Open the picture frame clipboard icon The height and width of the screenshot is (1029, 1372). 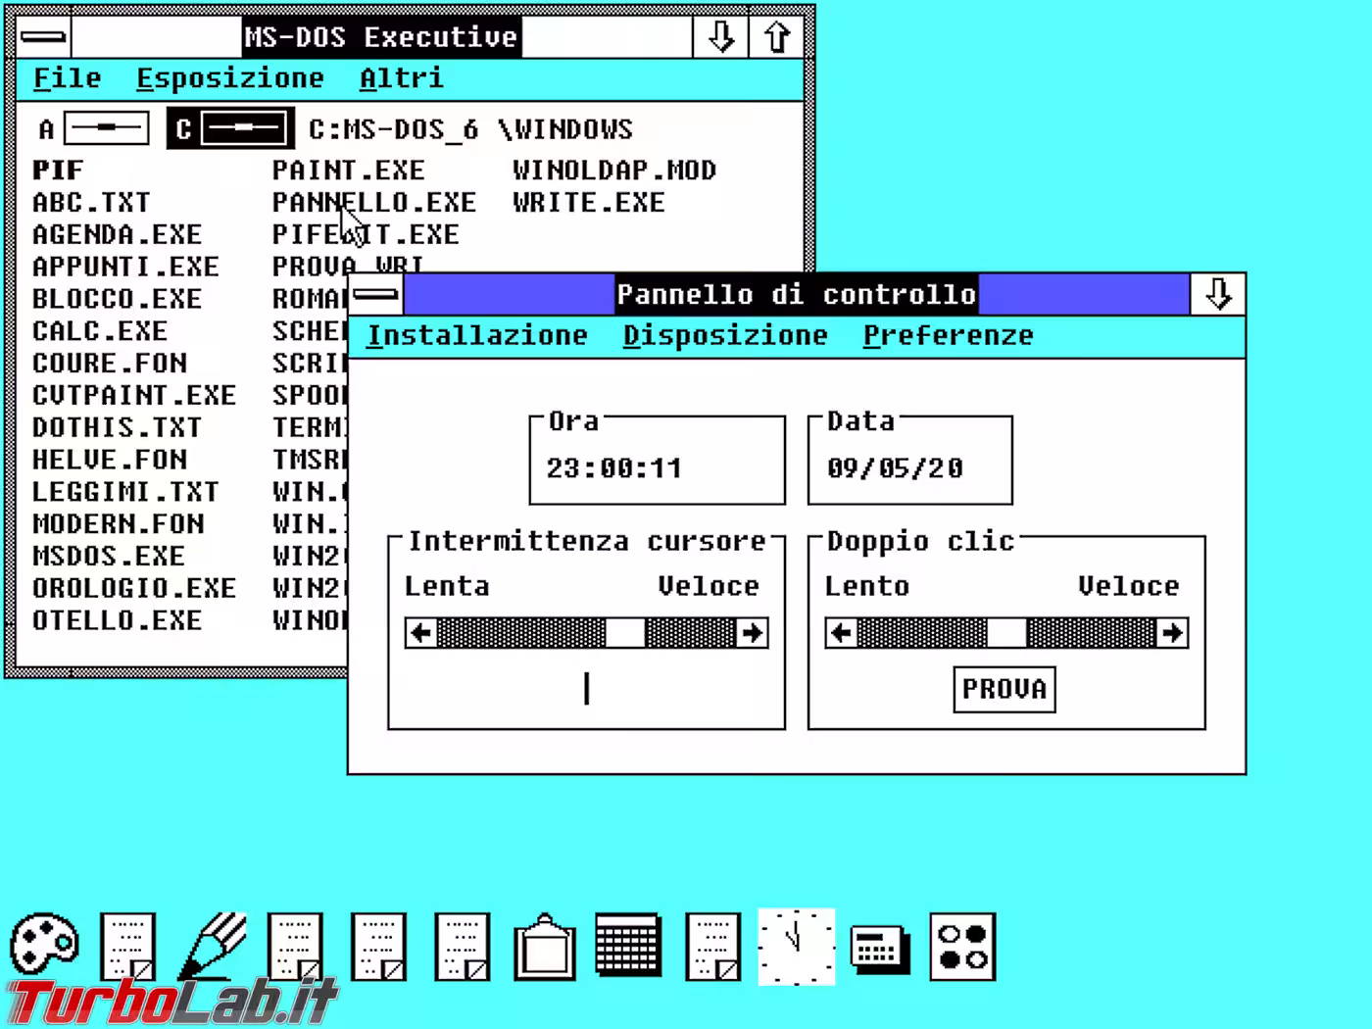[x=545, y=946]
